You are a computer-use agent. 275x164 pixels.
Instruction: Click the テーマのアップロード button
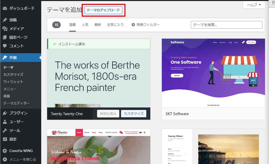(x=103, y=10)
